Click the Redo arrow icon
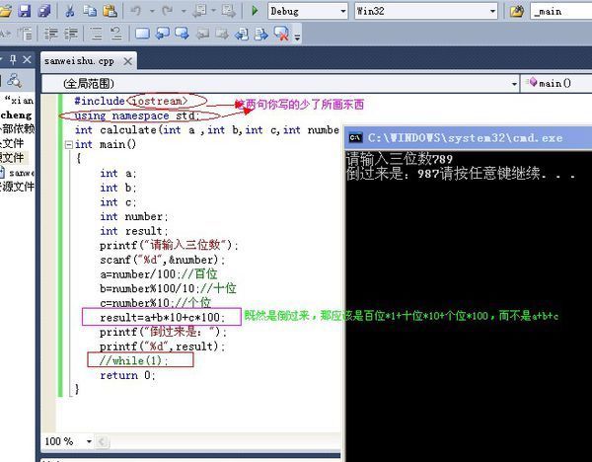This screenshot has height=462, width=592. tap(167, 11)
